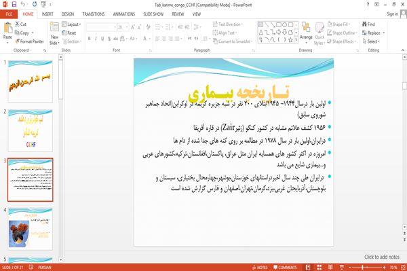Select the rectangle shape in gallery
This screenshot has width=407, height=271.
click(279, 24)
